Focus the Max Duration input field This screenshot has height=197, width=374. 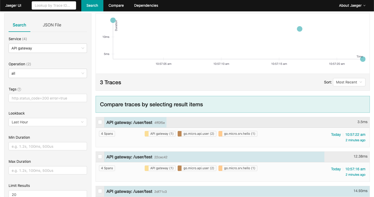48,170
